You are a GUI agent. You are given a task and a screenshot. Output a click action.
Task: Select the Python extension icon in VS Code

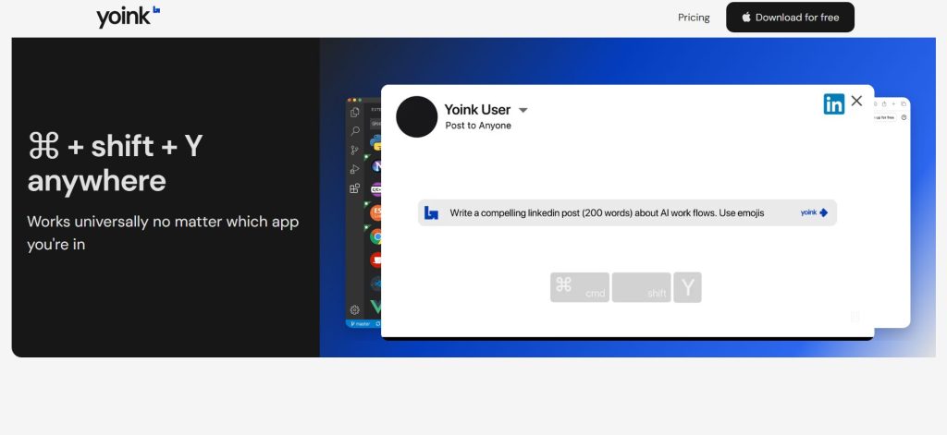coord(376,143)
